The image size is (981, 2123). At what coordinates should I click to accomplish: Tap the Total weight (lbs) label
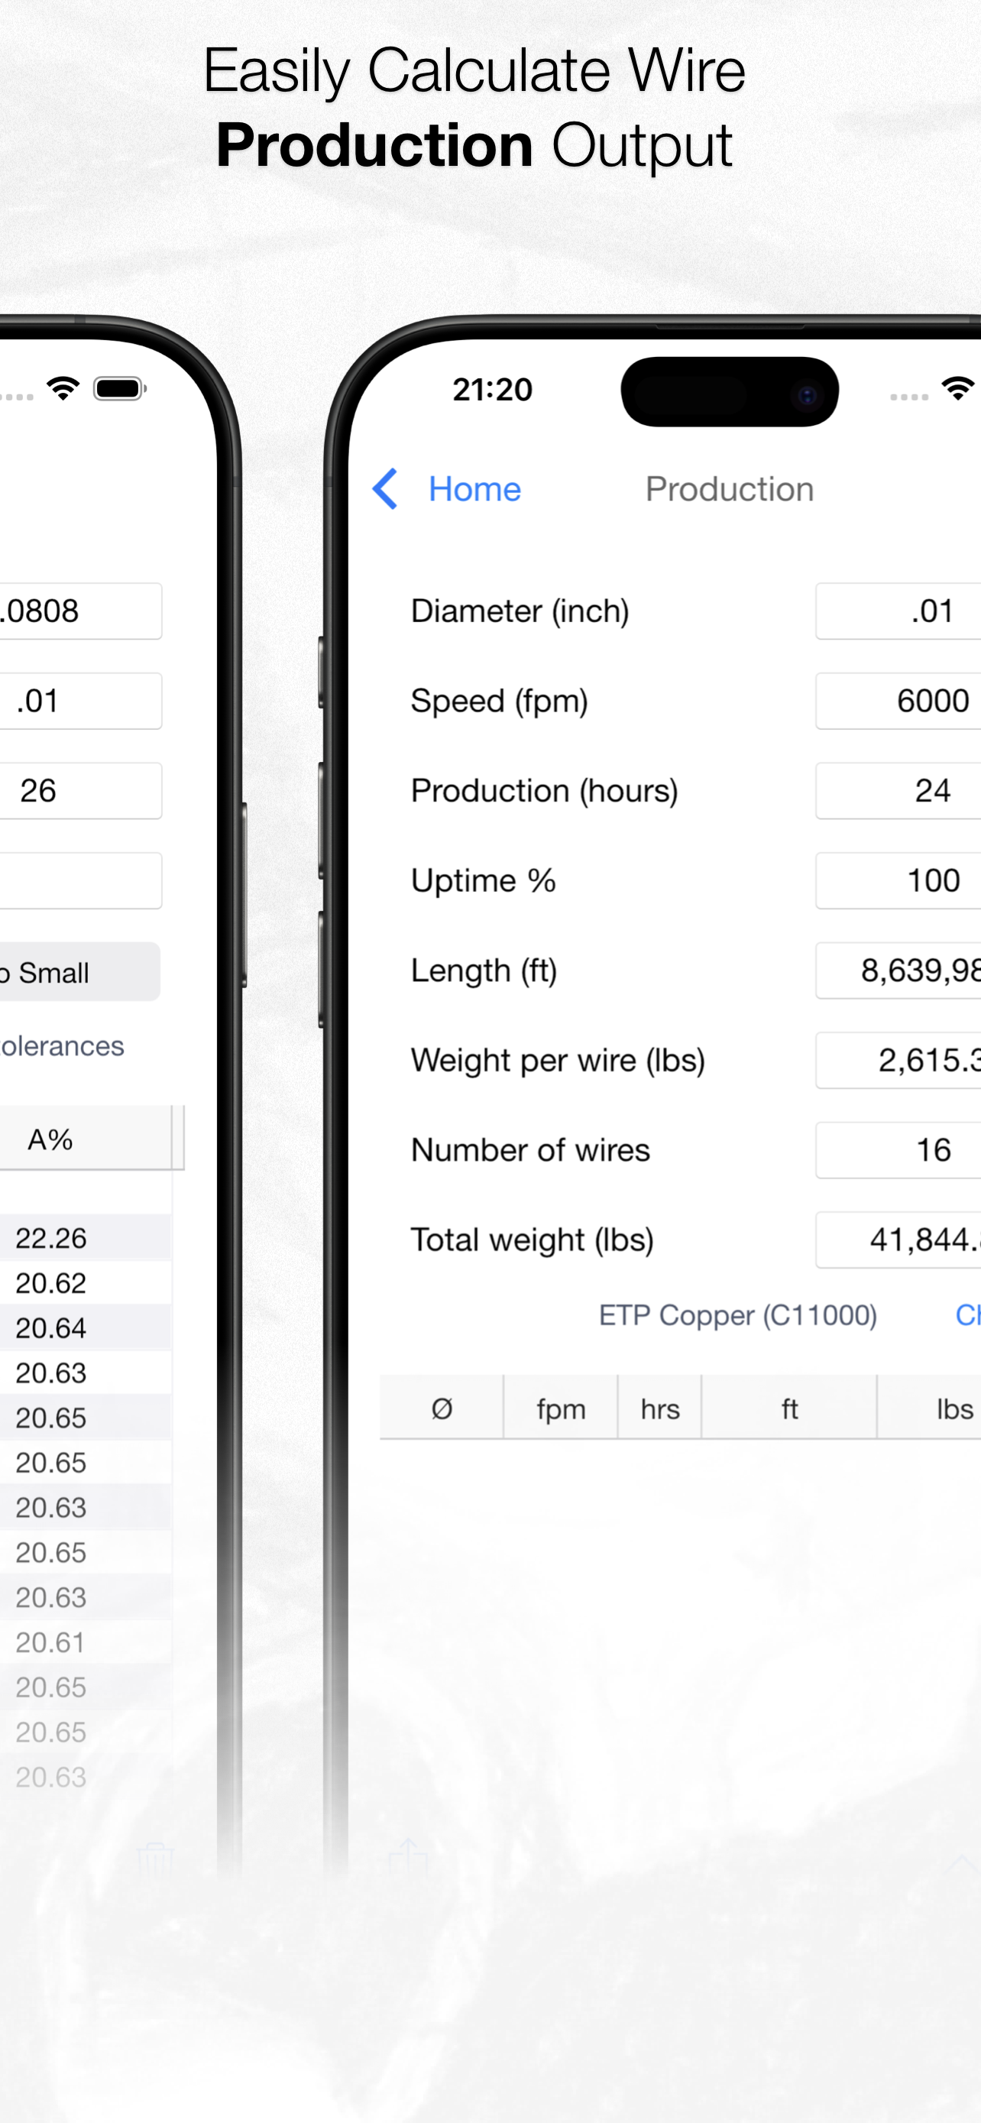532,1240
